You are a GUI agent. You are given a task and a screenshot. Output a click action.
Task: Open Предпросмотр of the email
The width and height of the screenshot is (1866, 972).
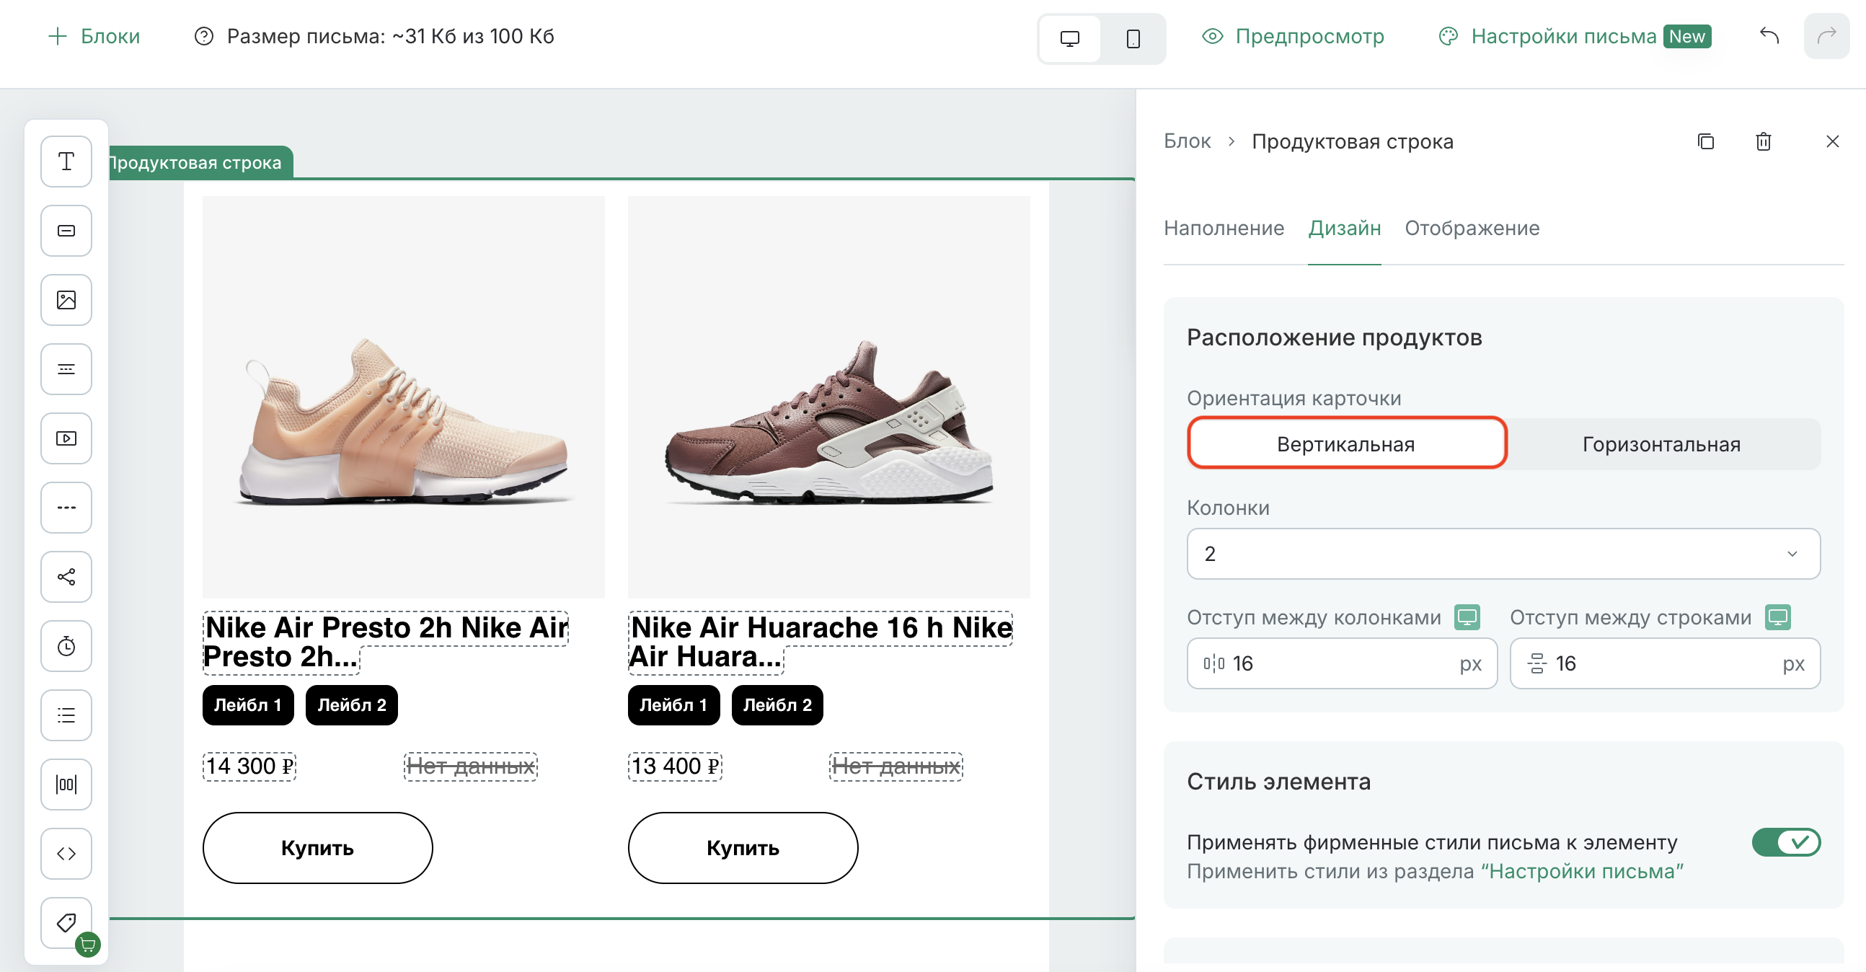point(1293,36)
